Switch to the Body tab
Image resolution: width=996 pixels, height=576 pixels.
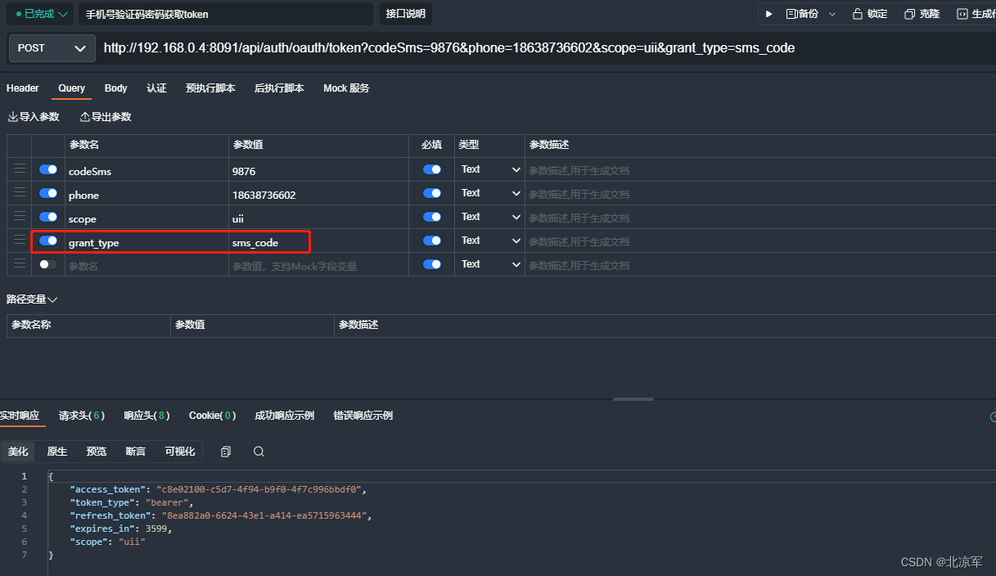pyautogui.click(x=115, y=88)
